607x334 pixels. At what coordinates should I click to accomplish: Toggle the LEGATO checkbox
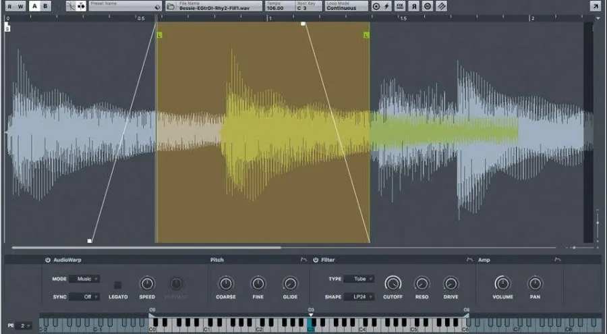[117, 285]
